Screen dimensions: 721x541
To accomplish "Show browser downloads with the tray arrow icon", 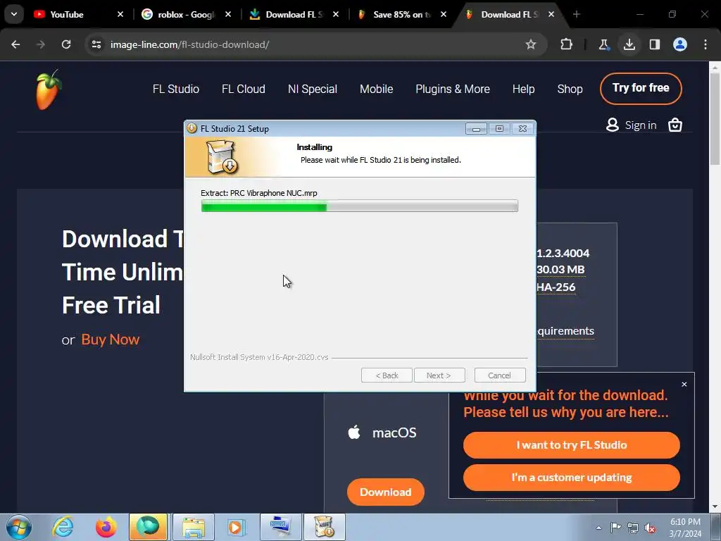I will 629,44.
